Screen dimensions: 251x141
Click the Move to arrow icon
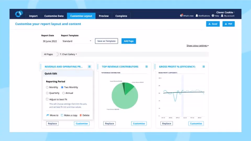pyautogui.click(x=48, y=115)
